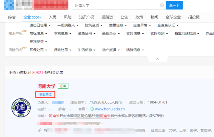This screenshot has width=214, height=137.
Task: Click the green verified shield icon
Action: coord(92,109)
